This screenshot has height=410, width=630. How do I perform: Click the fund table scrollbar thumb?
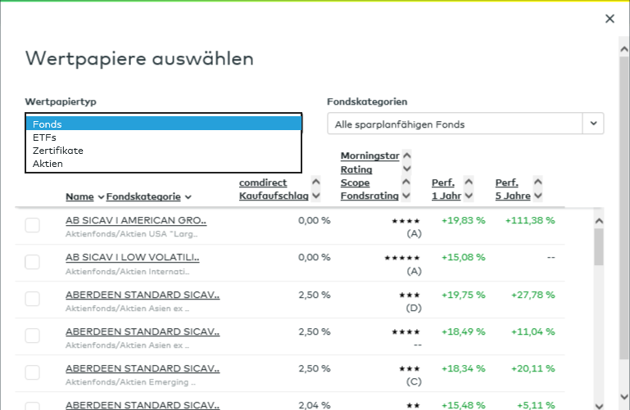coord(599,246)
